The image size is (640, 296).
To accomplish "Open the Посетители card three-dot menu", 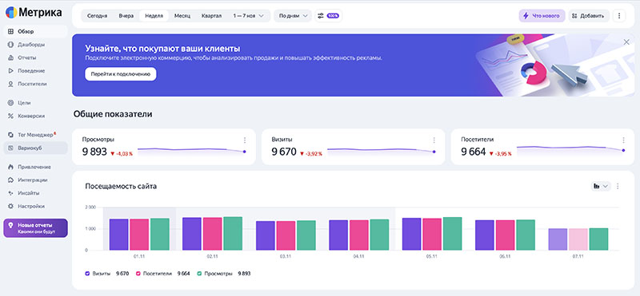I will (623, 140).
